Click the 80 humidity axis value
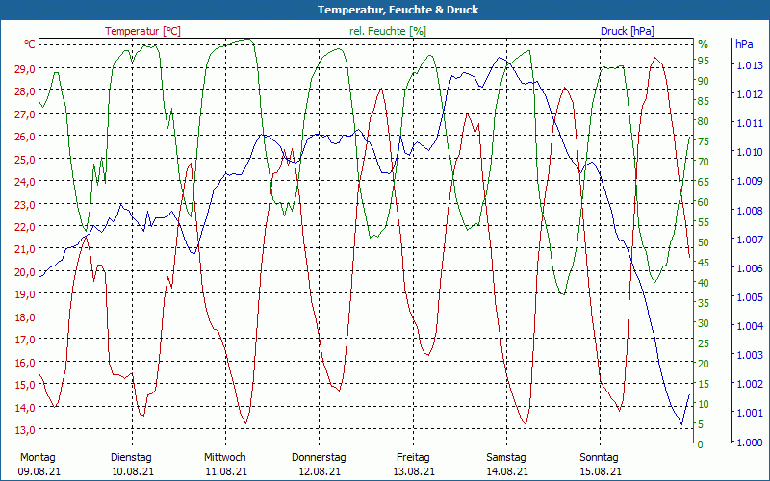The width and height of the screenshot is (770, 481). tap(704, 122)
